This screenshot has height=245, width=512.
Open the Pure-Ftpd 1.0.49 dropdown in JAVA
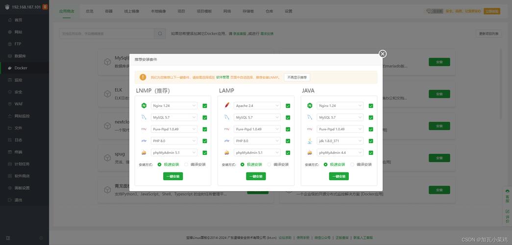[x=340, y=129]
